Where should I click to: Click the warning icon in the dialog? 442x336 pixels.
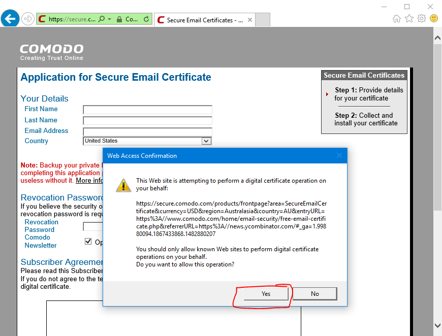click(123, 185)
